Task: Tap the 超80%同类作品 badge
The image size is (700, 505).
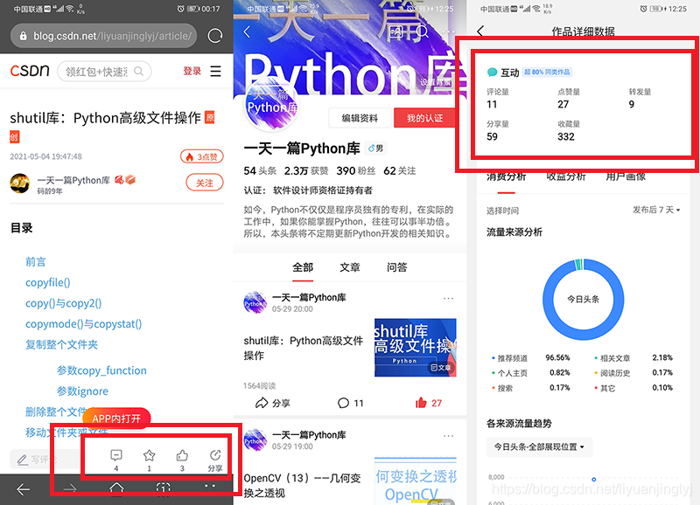Action: tap(547, 72)
